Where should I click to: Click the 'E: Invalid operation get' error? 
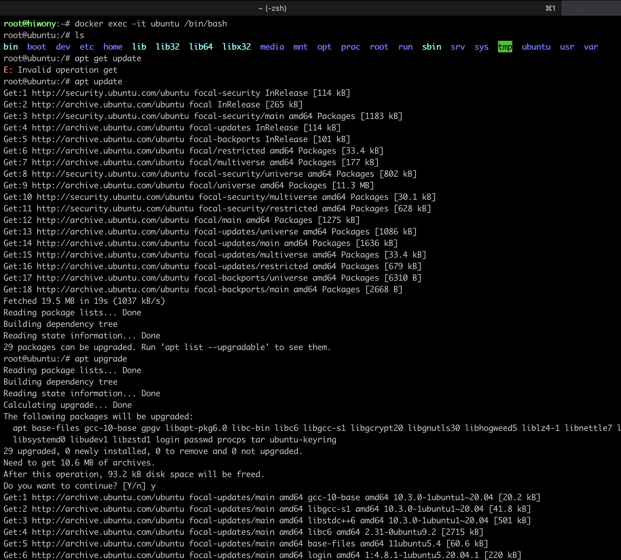[60, 70]
